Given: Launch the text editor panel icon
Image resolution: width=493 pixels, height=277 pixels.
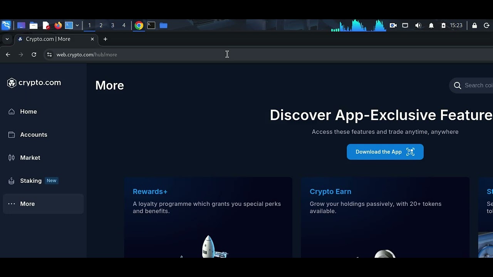Looking at the screenshot, I should [46, 25].
